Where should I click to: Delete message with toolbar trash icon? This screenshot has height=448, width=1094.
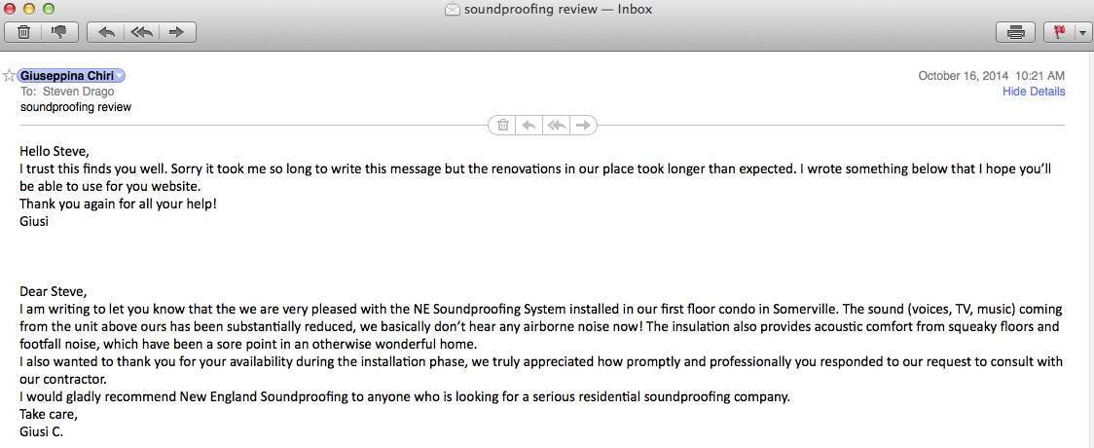tap(23, 32)
